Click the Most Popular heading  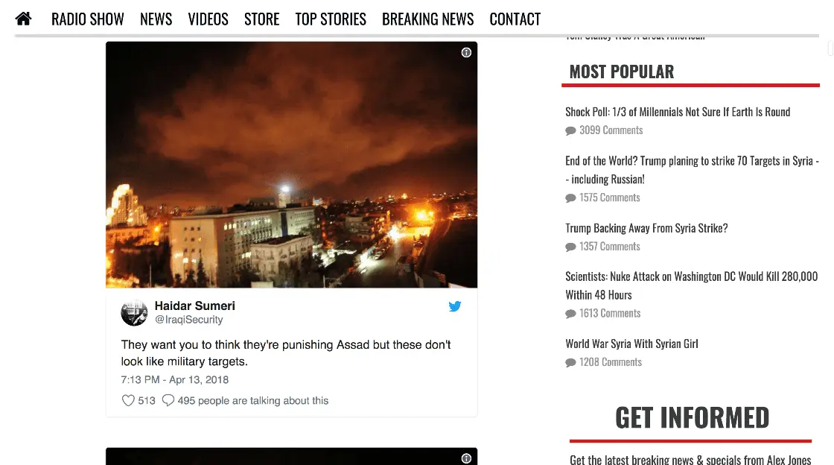pos(621,72)
